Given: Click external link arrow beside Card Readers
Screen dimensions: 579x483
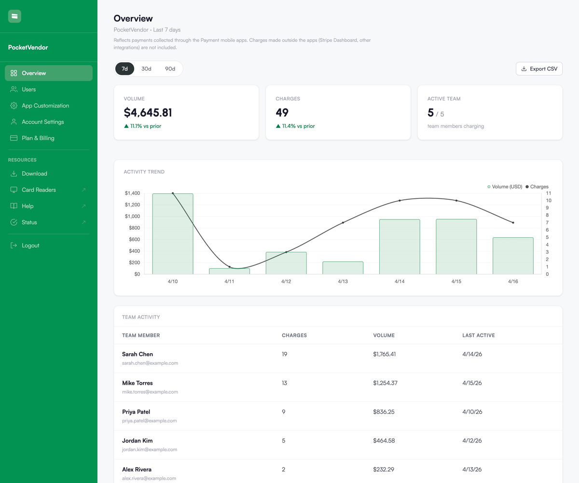Looking at the screenshot, I should click(x=84, y=190).
